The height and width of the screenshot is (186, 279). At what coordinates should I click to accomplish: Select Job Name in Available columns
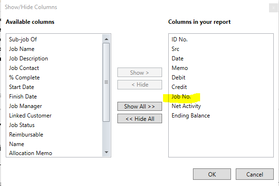tap(22, 49)
